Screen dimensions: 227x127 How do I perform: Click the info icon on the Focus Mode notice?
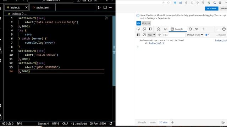138,16
